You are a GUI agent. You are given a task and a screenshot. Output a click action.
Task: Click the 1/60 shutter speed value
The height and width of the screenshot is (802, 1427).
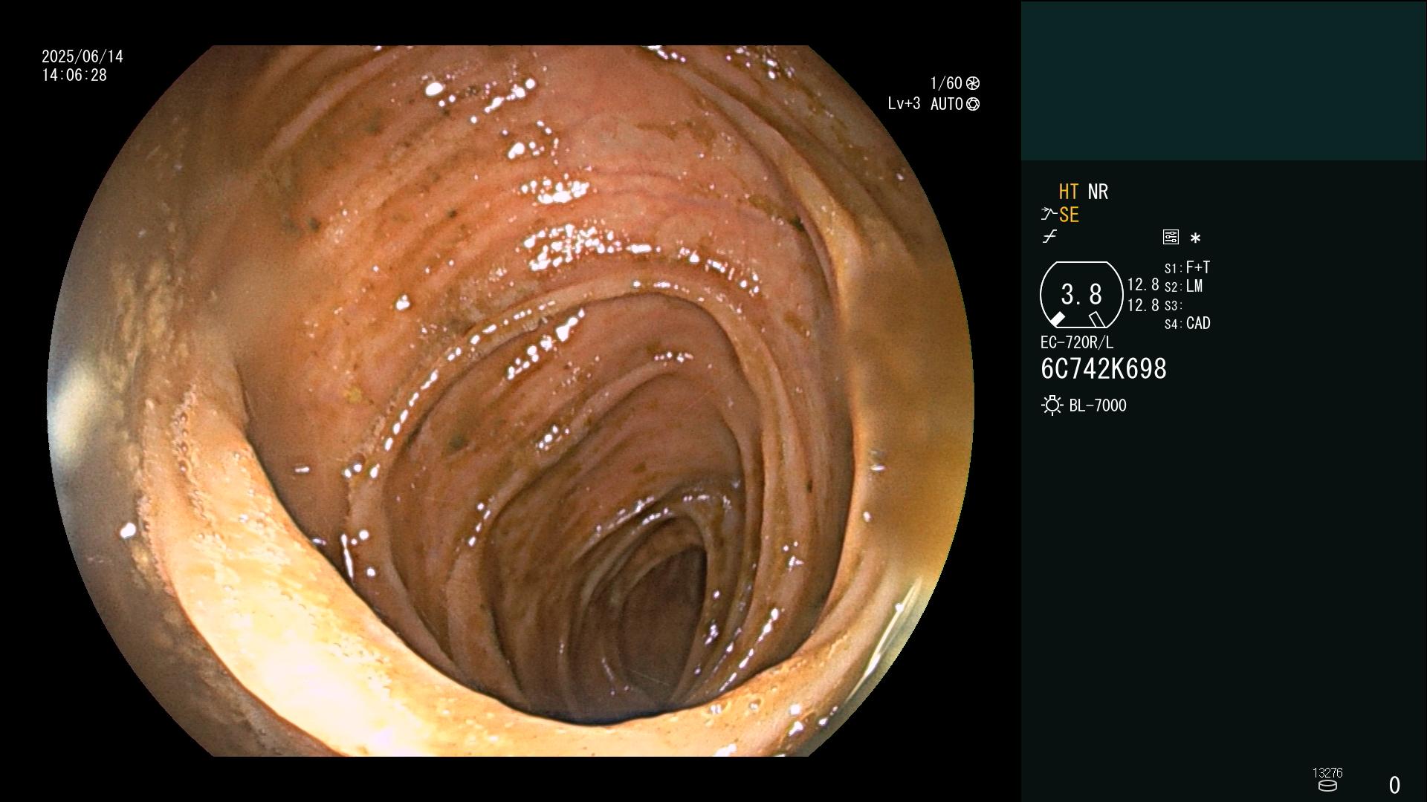(x=946, y=83)
